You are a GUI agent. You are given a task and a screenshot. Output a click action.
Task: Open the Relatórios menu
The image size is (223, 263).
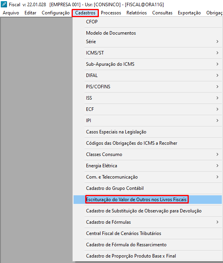[x=137, y=13]
